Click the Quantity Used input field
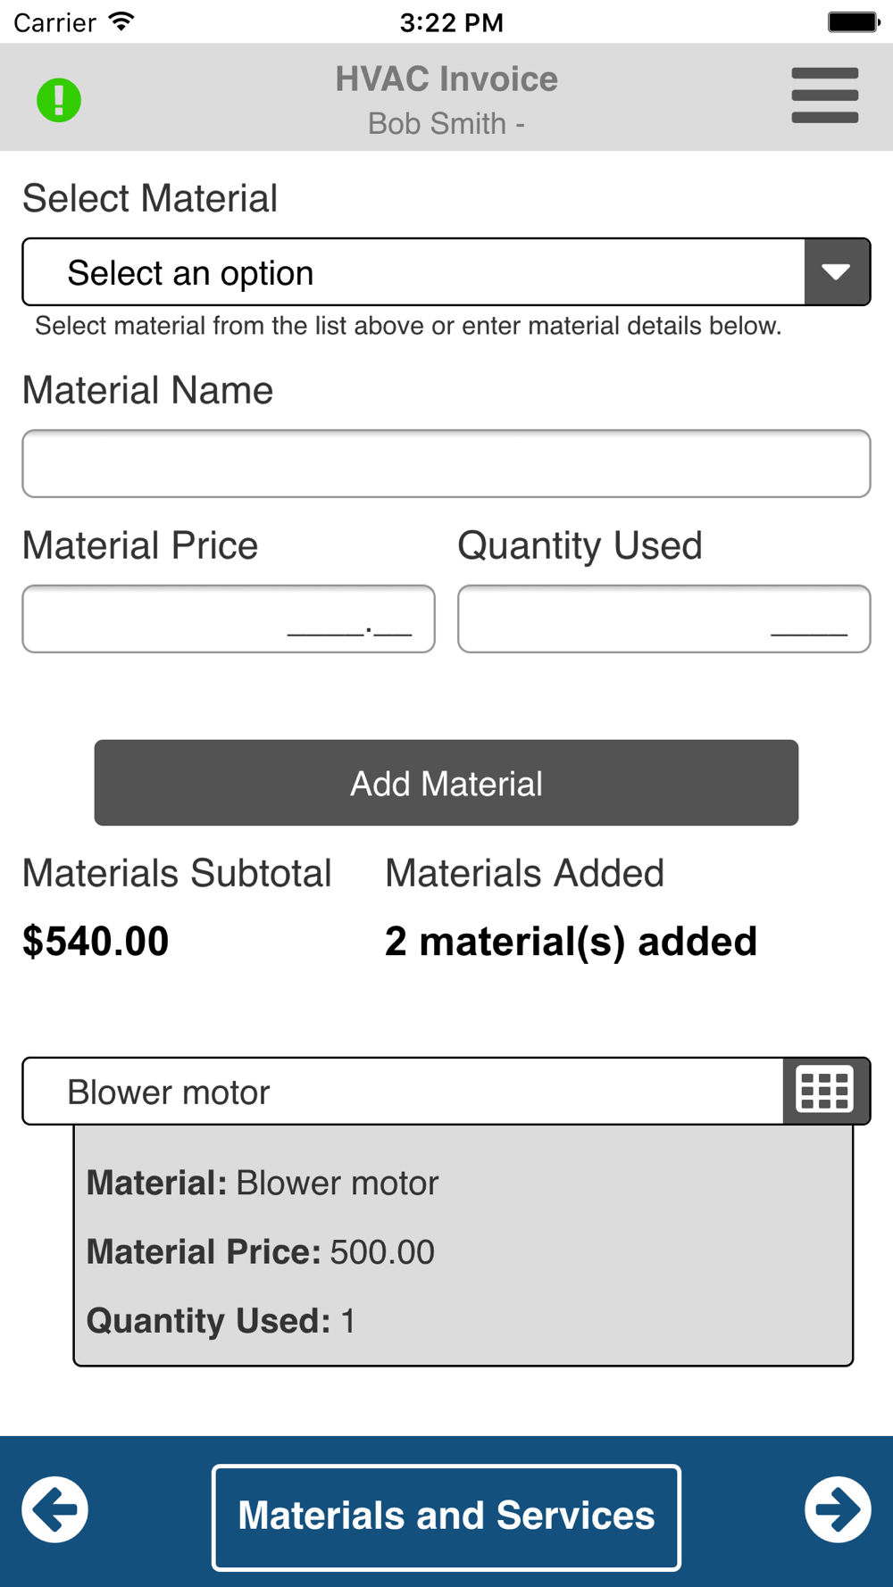Screen dimensions: 893x1587 (x=663, y=619)
